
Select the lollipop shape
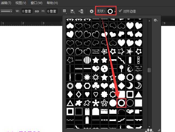click(121, 69)
